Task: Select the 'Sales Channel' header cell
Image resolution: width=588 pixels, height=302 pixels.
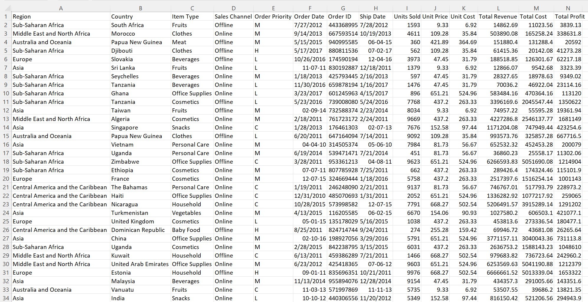Action: (x=234, y=16)
